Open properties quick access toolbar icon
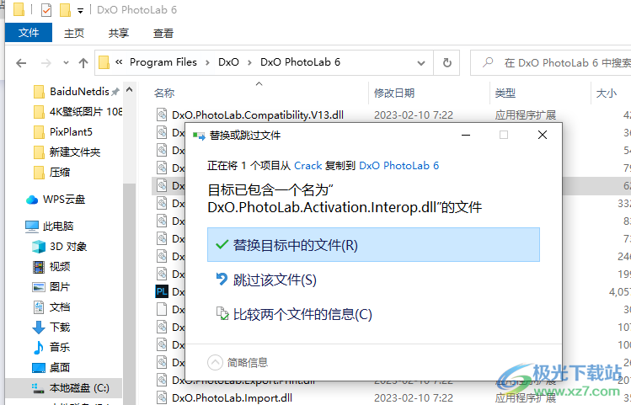631x405 pixels. pos(46,9)
